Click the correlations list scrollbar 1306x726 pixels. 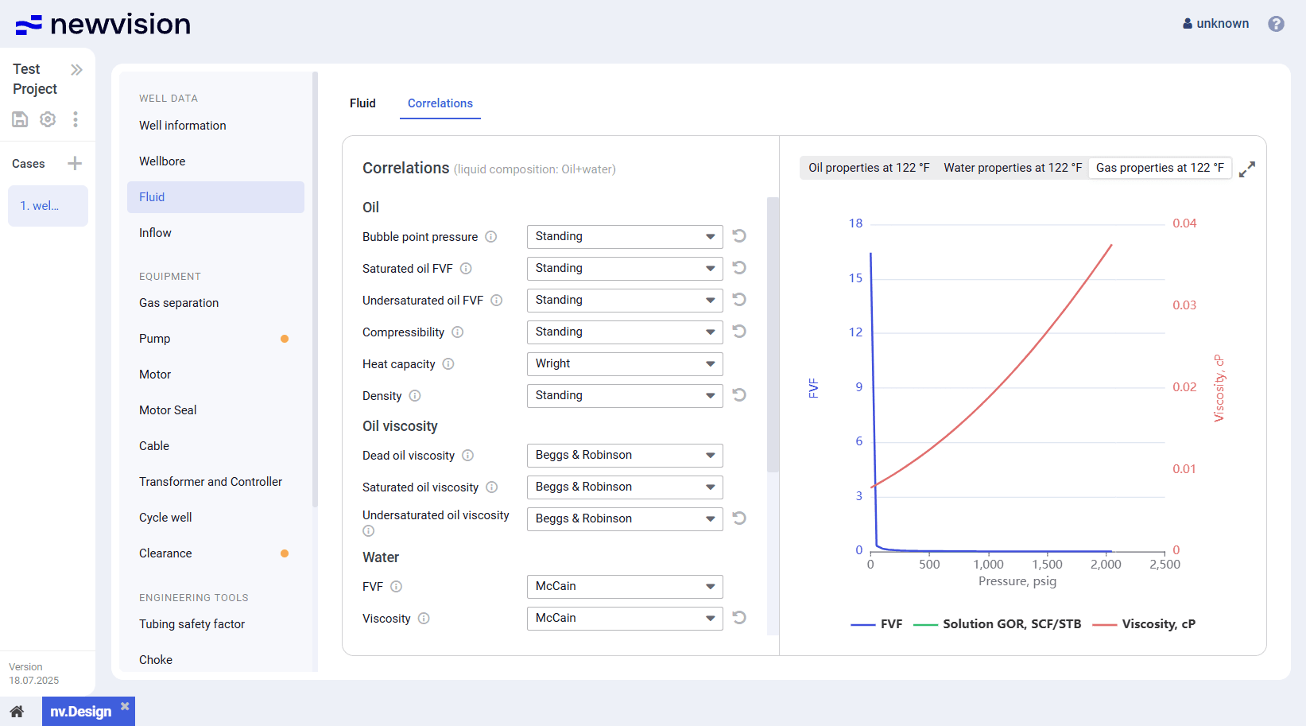point(772,334)
